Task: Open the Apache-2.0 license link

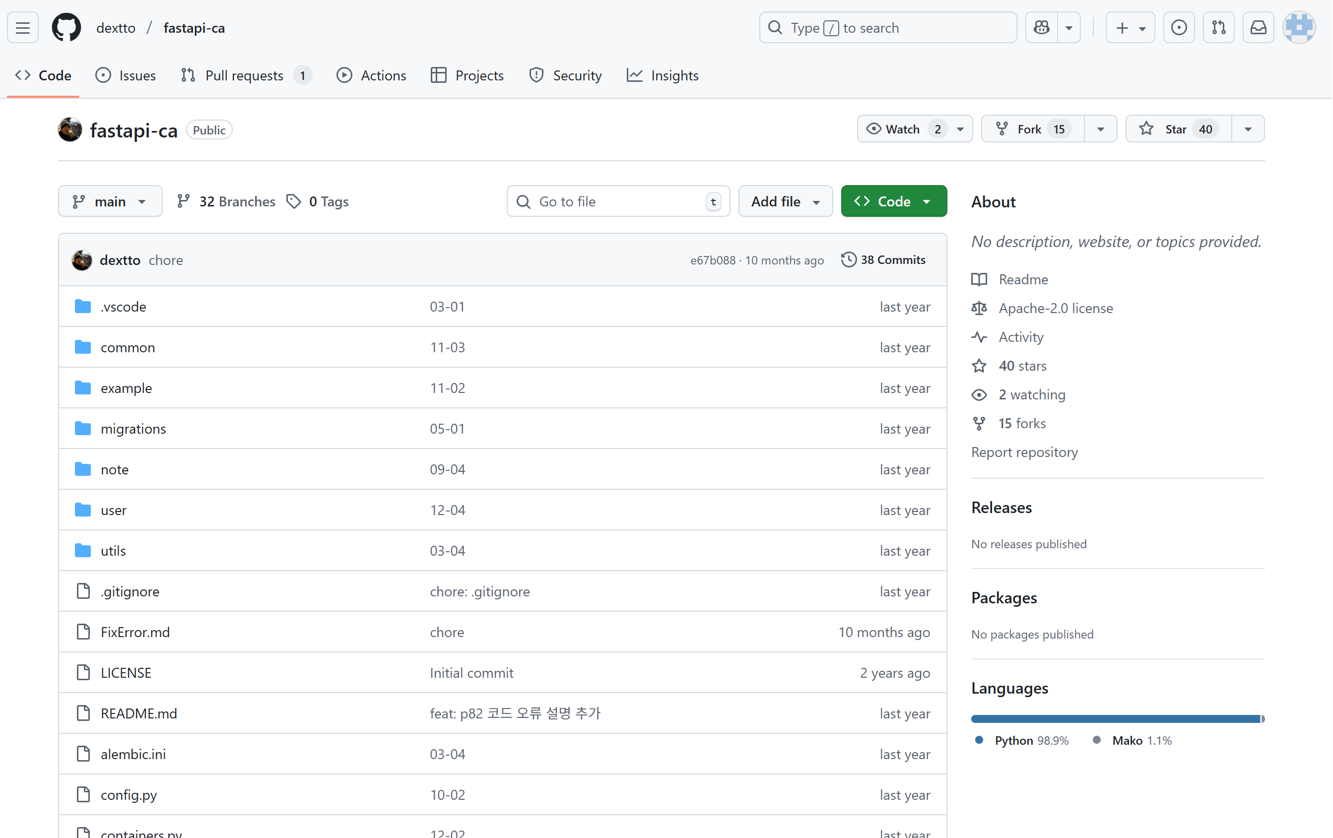Action: (x=1055, y=308)
